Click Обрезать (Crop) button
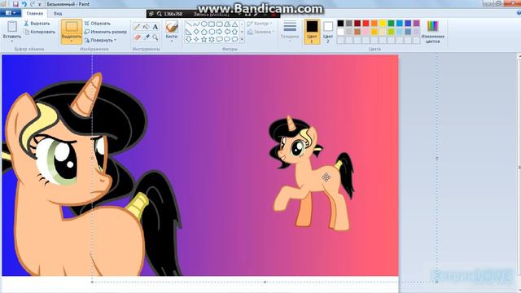The image size is (521, 293). tap(98, 24)
